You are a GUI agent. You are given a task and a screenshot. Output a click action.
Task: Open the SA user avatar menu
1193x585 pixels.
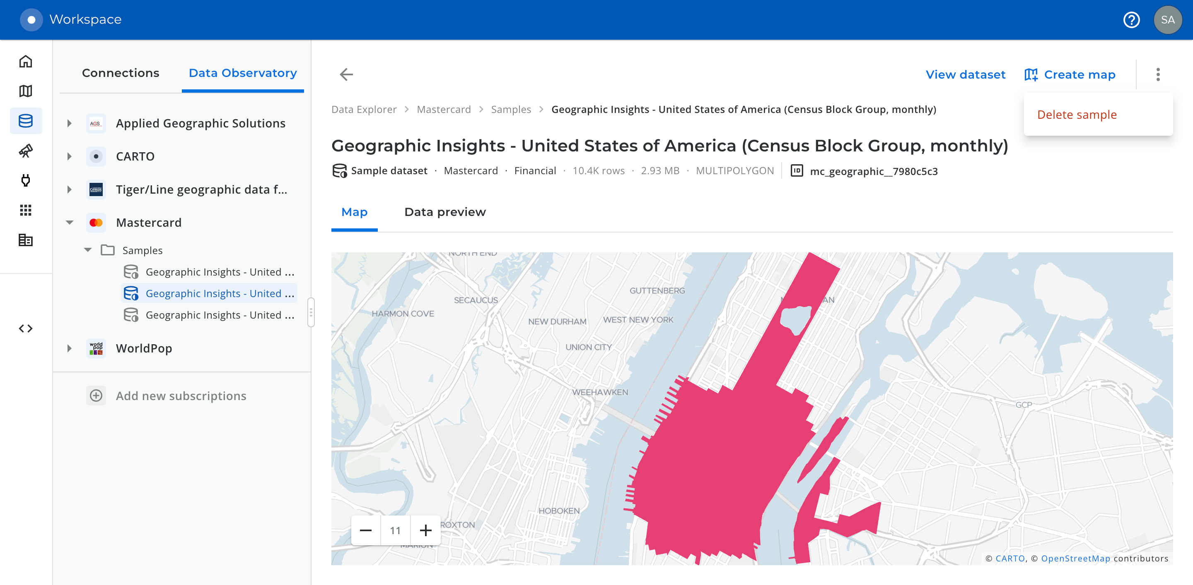point(1168,20)
